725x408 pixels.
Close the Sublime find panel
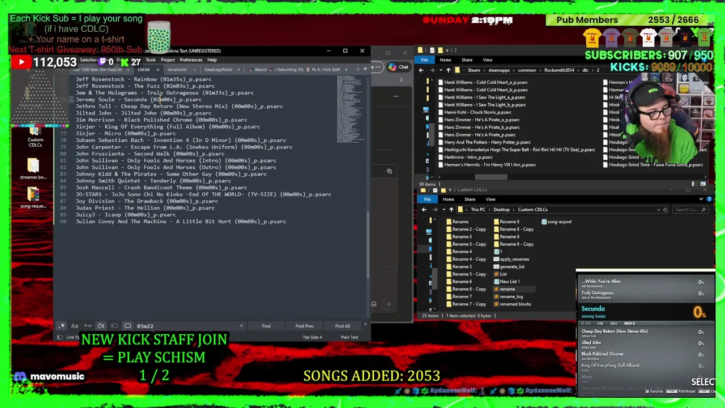click(x=365, y=325)
